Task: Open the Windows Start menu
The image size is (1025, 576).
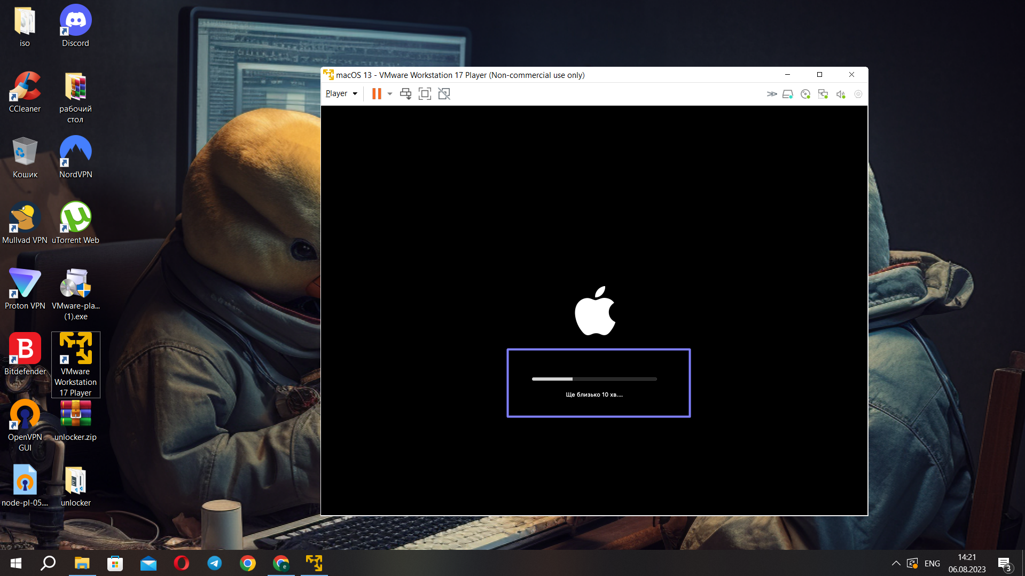Action: (x=16, y=563)
